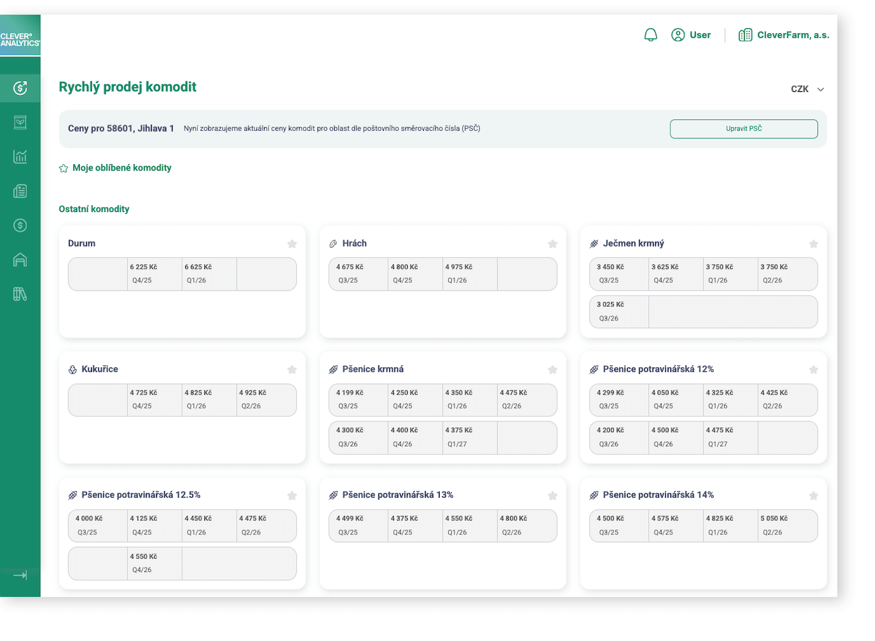This screenshot has height=641, width=875.
Task: Select Pšenice potravinářská 14% price 4 575 Kč Q4/25
Action: tap(676, 525)
